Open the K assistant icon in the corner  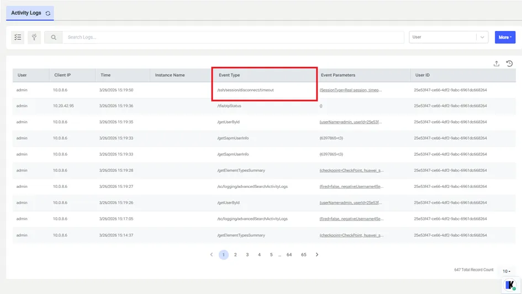510,285
